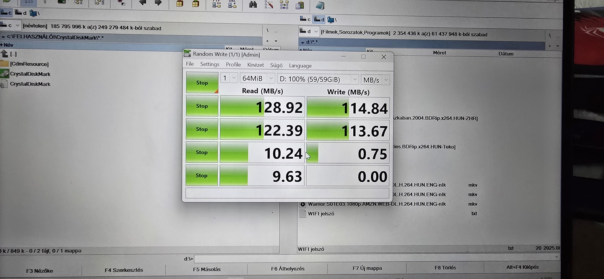Open the FTP connect toolbar icon
Viewport: 604px width, 279px height.
tap(216, 4)
